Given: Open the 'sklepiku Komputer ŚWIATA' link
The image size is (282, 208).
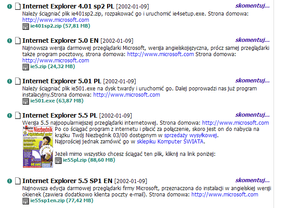Looking at the screenshot, I should pyautogui.click(x=170, y=142).
